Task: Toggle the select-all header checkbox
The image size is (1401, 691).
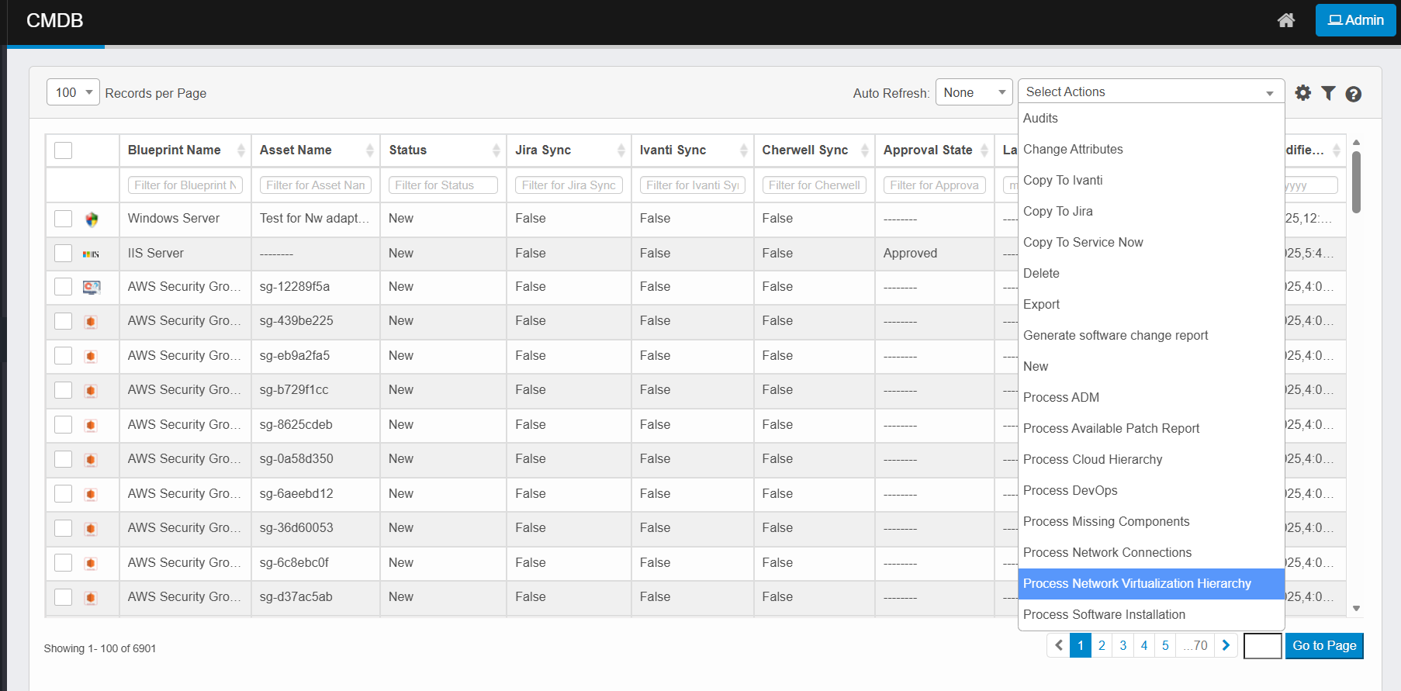Action: pos(64,150)
